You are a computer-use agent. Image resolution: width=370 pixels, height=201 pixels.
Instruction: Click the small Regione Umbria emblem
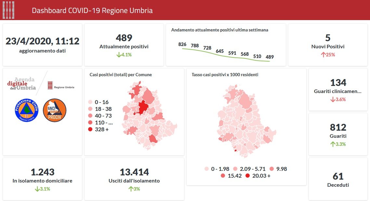[50, 86]
